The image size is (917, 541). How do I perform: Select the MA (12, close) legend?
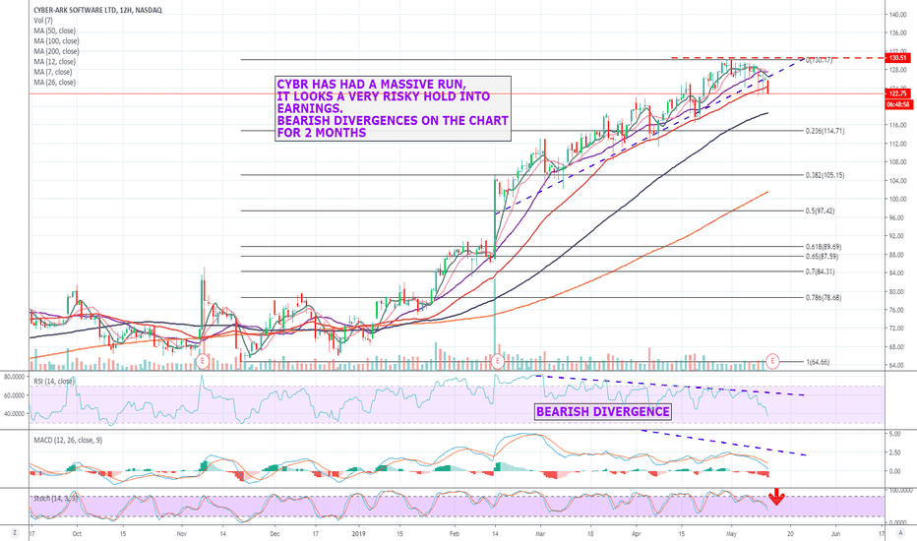click(54, 61)
